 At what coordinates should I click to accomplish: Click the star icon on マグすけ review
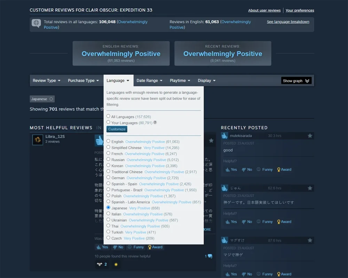310,241
